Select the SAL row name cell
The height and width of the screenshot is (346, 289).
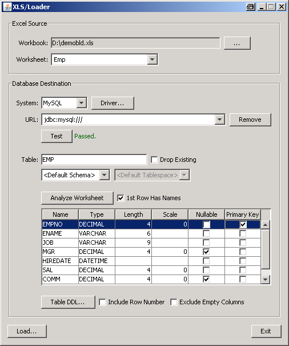(x=60, y=270)
